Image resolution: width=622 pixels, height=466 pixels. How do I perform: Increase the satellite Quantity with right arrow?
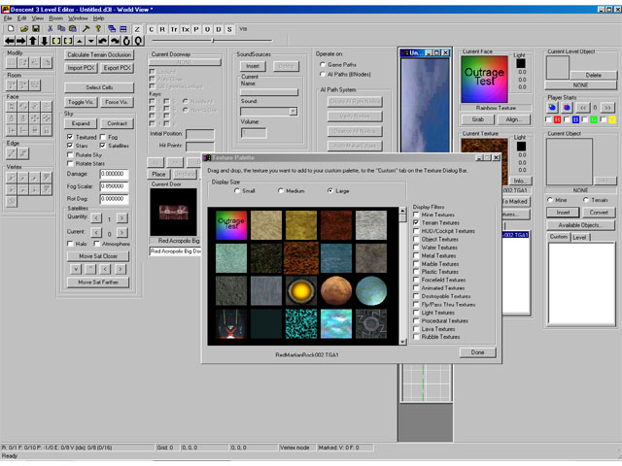point(121,217)
